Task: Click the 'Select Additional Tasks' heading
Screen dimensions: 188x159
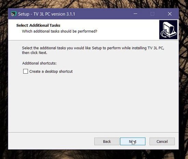Action: pyautogui.click(x=38, y=25)
